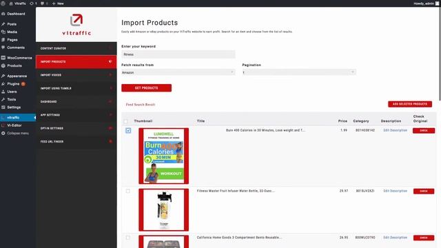Image resolution: width=441 pixels, height=248 pixels.
Task: Click the Pages icon
Action: coord(3,40)
